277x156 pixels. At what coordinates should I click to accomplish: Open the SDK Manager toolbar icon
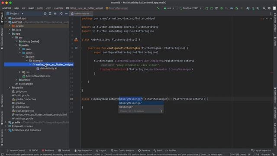pos(258,8)
